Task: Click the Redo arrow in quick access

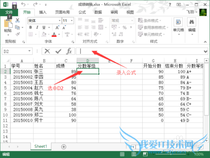Action: click(35, 5)
